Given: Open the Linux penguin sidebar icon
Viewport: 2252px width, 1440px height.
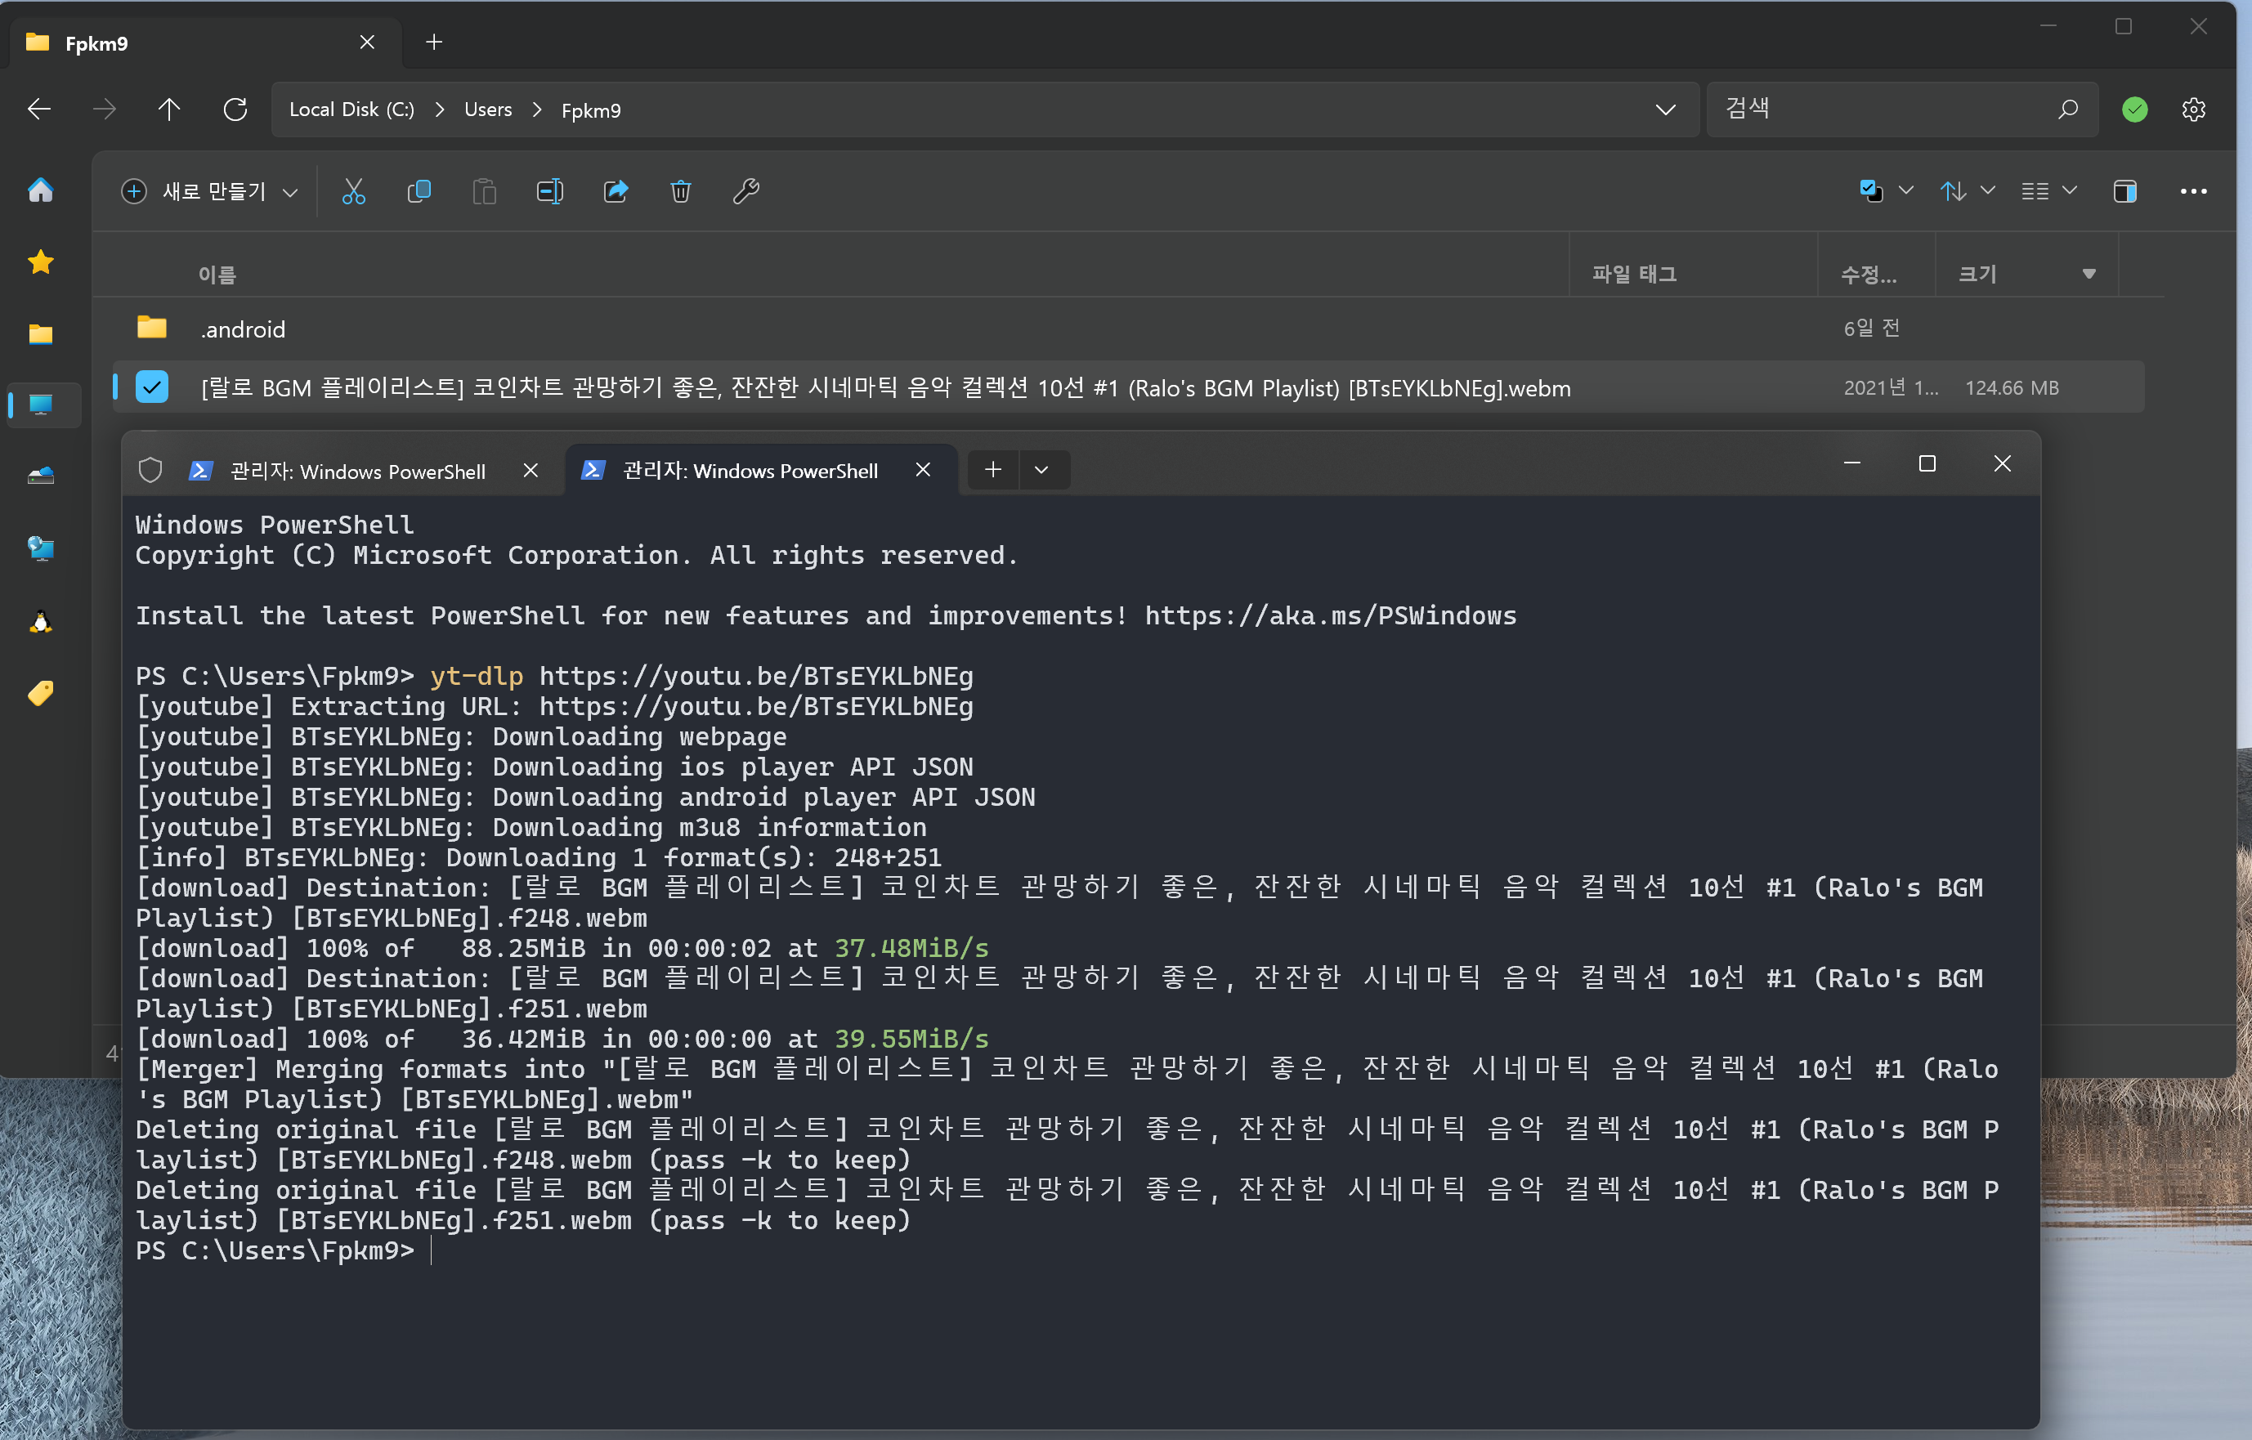Looking at the screenshot, I should (x=40, y=621).
